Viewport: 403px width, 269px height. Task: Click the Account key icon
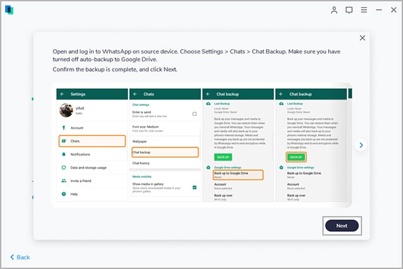pos(64,128)
